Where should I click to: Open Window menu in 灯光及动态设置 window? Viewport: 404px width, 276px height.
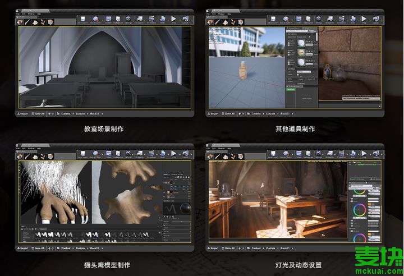point(221,149)
